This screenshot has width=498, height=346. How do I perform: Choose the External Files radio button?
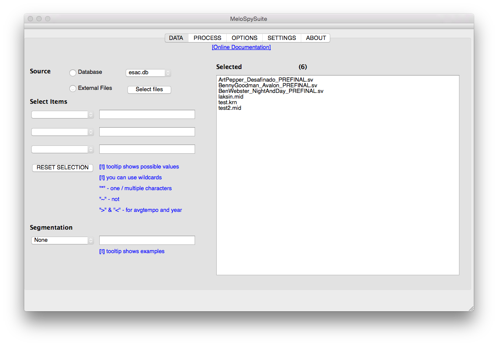[73, 89]
